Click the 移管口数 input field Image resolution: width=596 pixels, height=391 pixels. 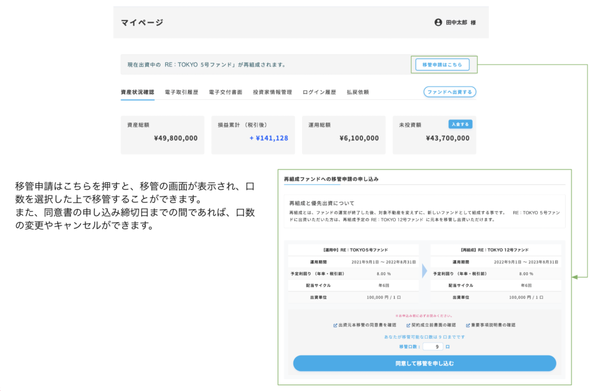coord(432,347)
